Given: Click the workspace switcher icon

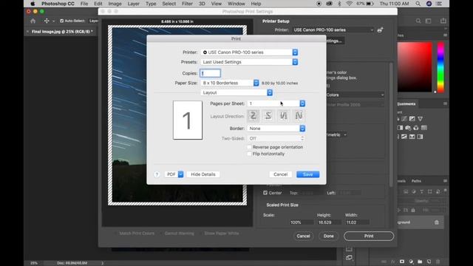Looking at the screenshot, I should click(429, 21).
